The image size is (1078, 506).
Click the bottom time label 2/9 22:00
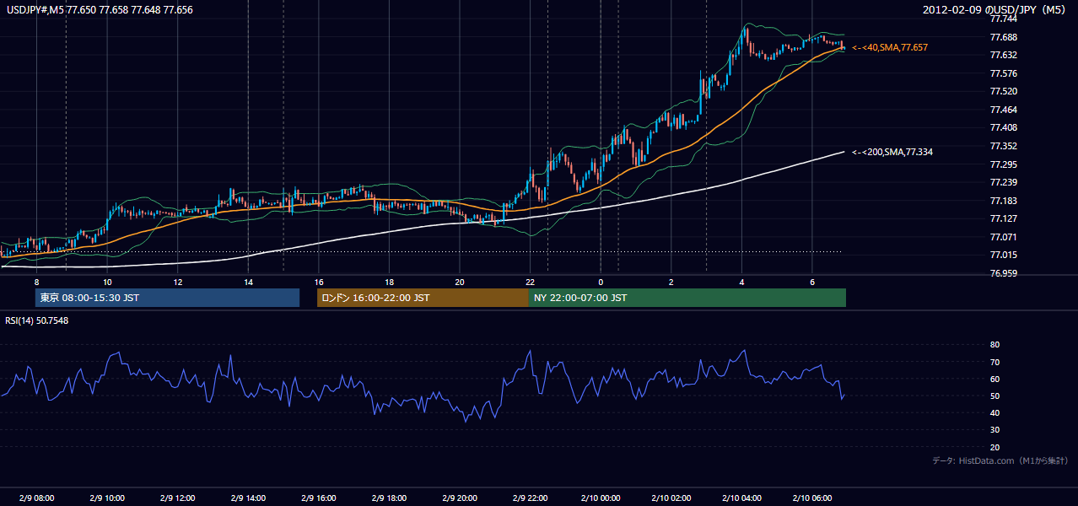click(x=530, y=498)
